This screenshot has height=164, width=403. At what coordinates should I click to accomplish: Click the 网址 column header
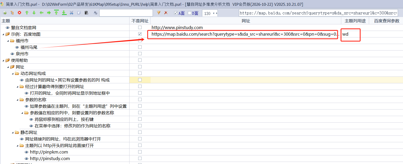tap(246, 21)
